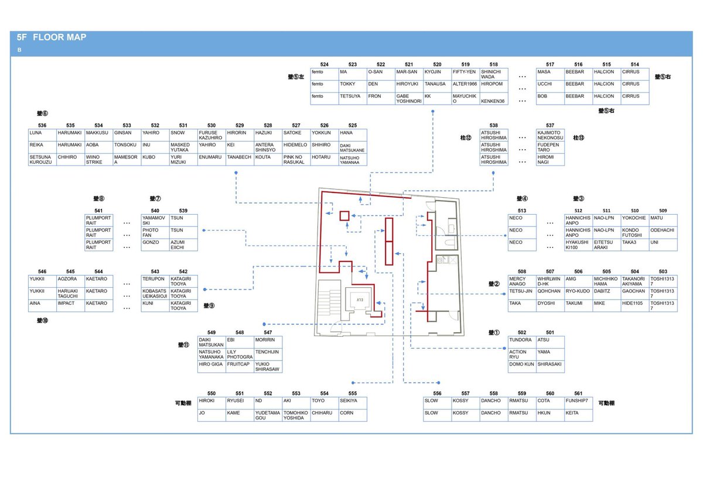
Task: Select the WHIRLWIND-HK cell under 507
Action: point(550,282)
